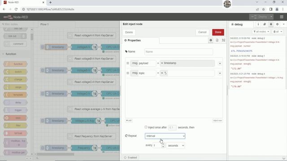Collapse the function palette category
This screenshot has height=161, width=287.
(11, 54)
